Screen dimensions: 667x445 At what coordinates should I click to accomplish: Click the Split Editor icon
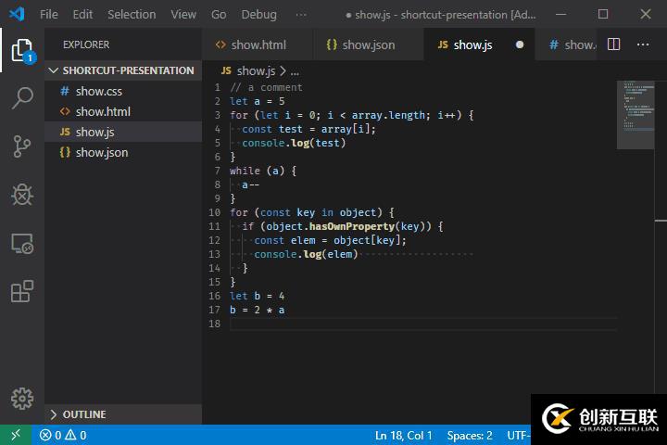(613, 44)
